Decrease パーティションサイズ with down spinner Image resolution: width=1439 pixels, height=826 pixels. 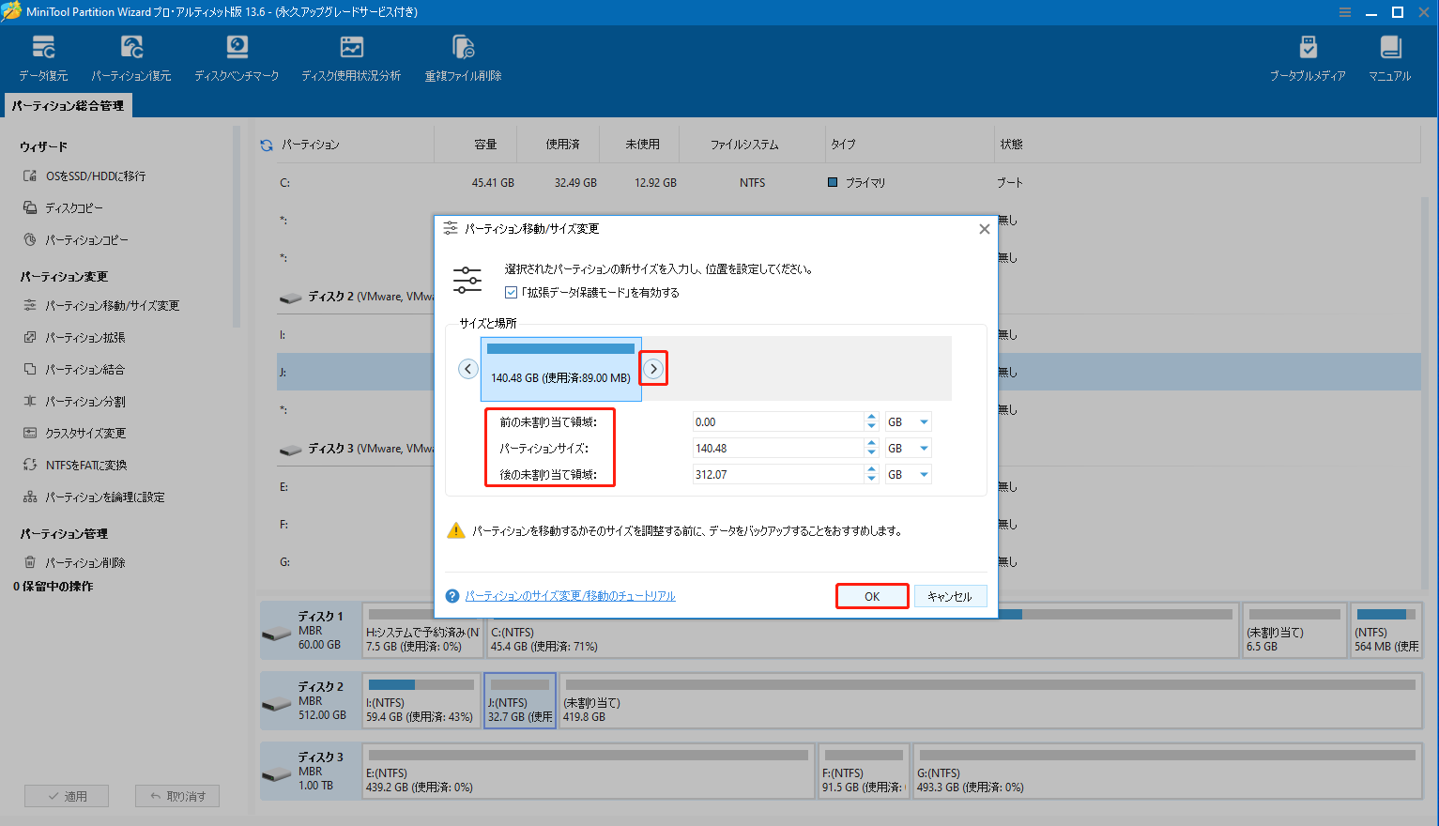[x=872, y=454]
